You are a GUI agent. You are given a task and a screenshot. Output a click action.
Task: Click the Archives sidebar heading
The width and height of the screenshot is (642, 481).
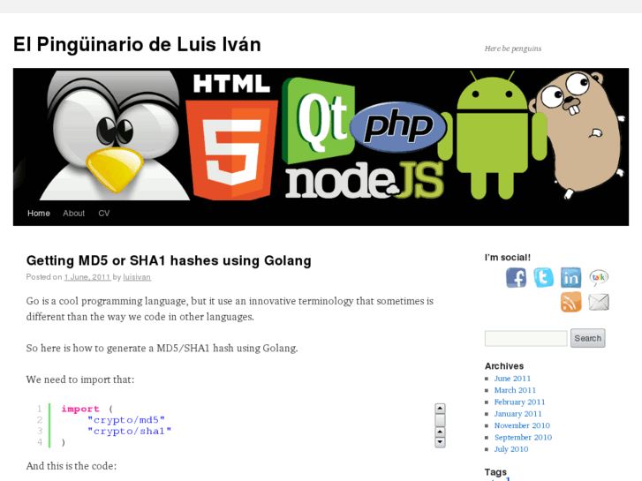point(504,366)
